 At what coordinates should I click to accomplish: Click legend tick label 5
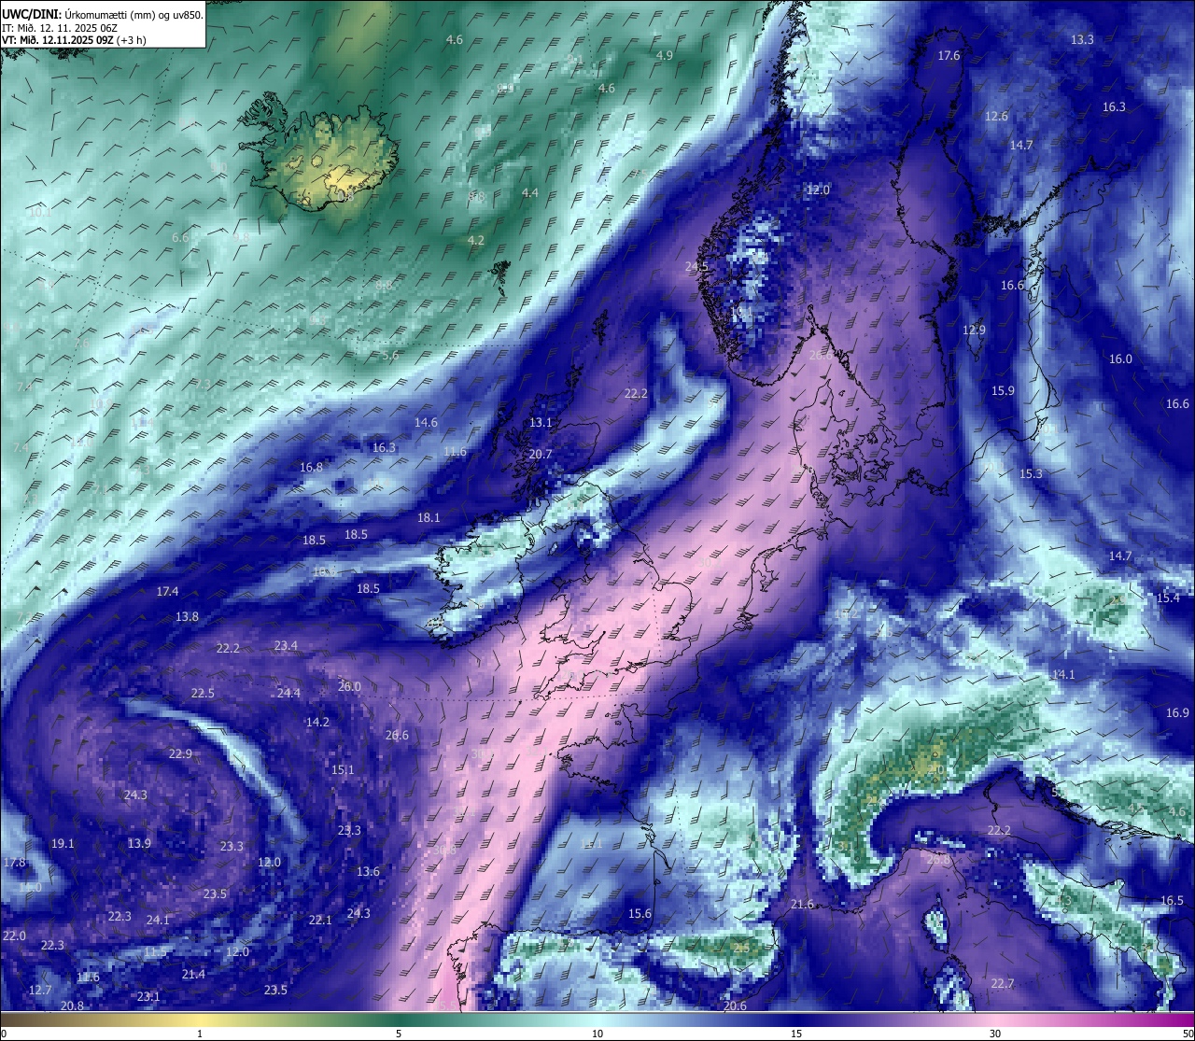coord(399,1034)
